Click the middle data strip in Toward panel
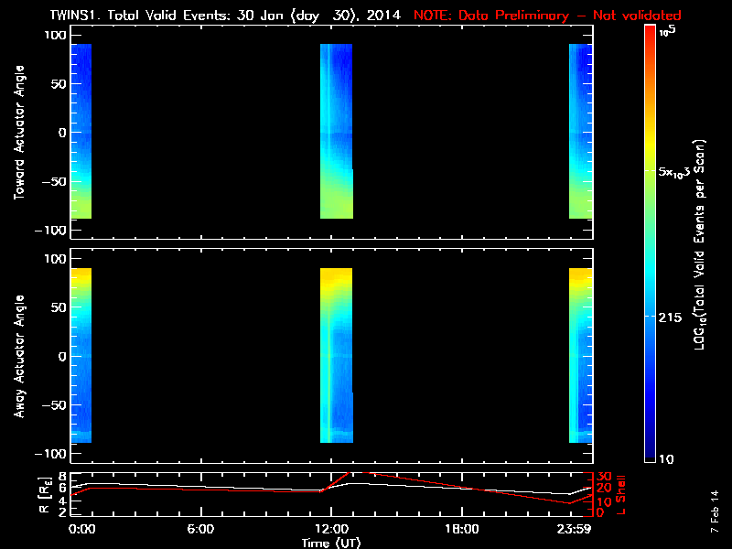The height and width of the screenshot is (549, 732). pyautogui.click(x=336, y=132)
